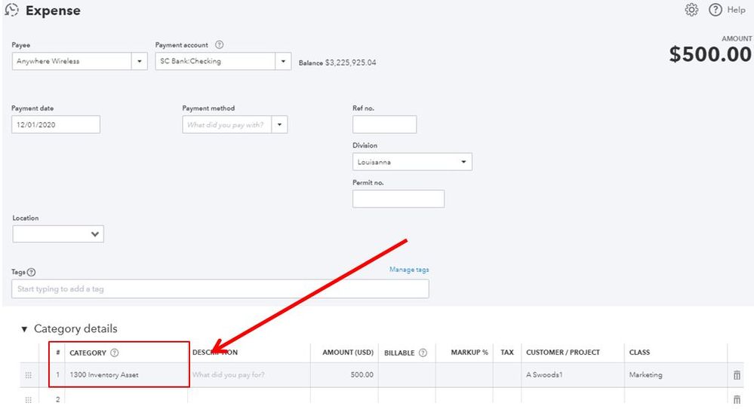
Task: Click the Payment date field
Action: click(56, 125)
